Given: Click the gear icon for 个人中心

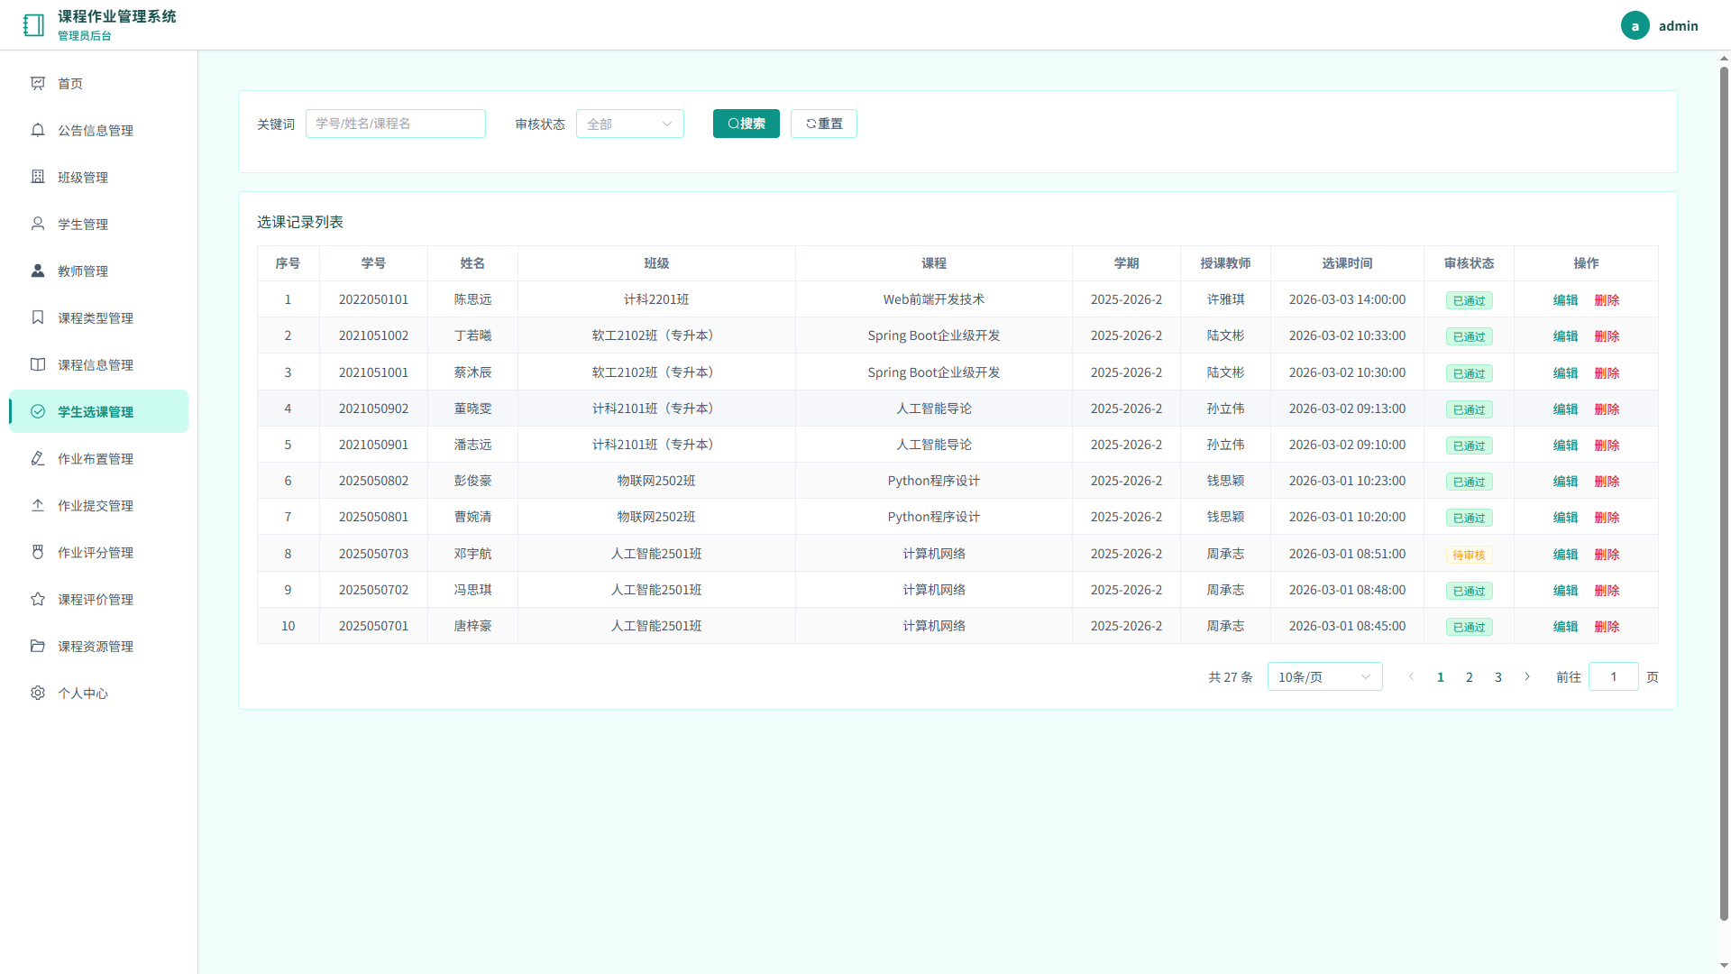Looking at the screenshot, I should [38, 693].
